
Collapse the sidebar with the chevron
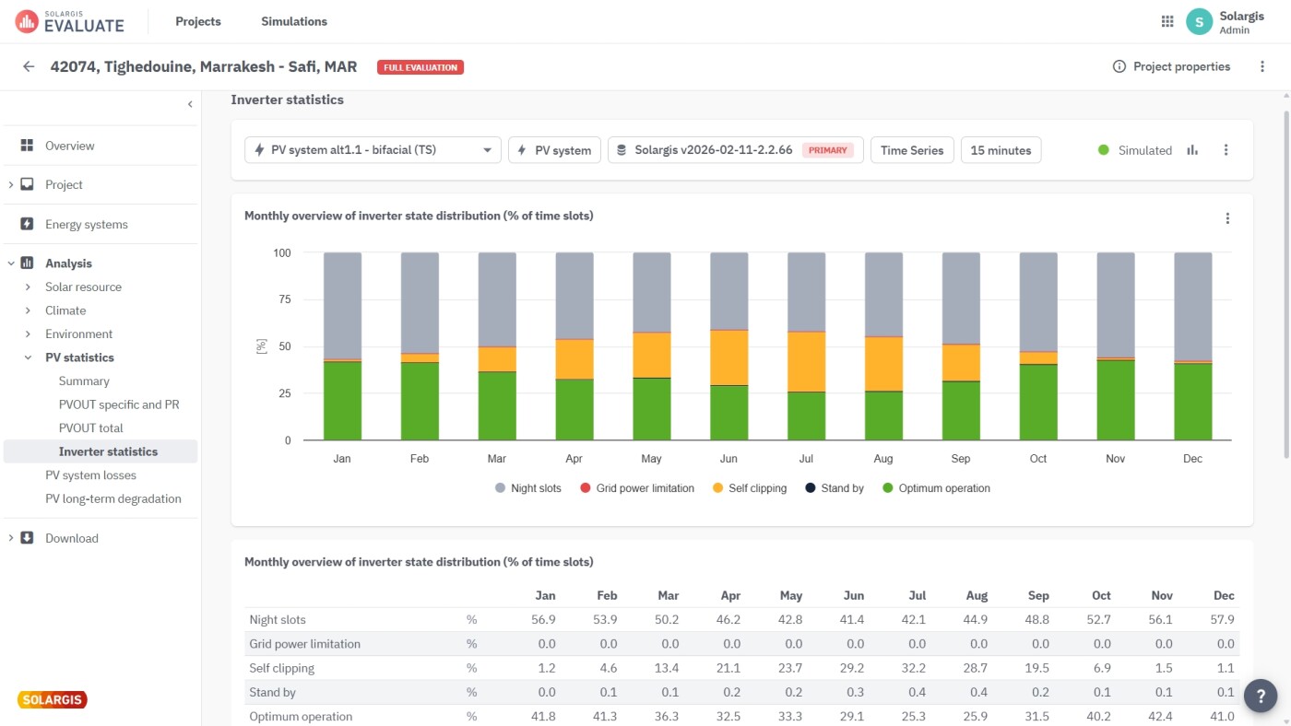[190, 104]
